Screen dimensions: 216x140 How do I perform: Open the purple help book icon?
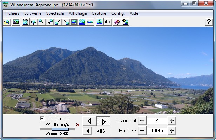click(x=117, y=22)
